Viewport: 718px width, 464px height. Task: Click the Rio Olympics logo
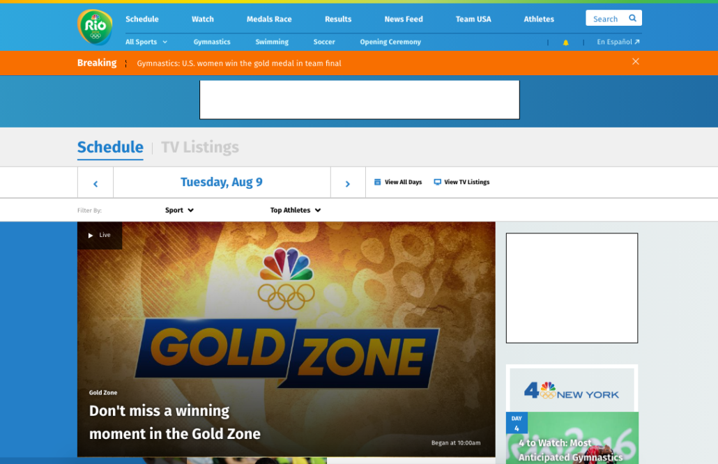click(95, 27)
